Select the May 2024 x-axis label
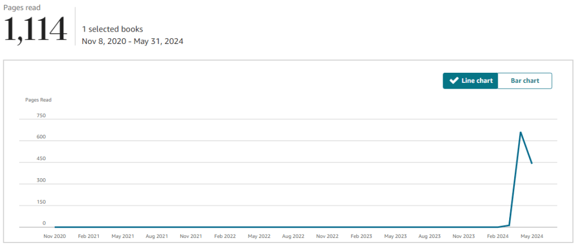578x247 pixels. click(x=532, y=236)
